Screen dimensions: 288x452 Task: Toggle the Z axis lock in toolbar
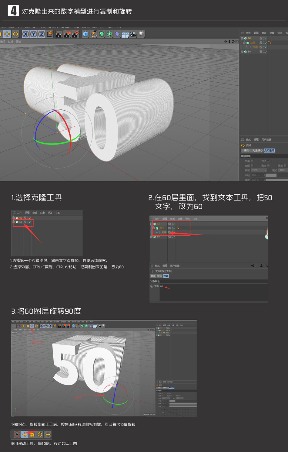pyautogui.click(x=42, y=34)
